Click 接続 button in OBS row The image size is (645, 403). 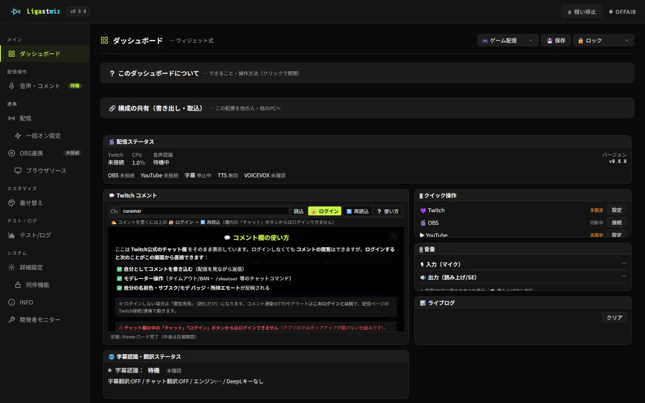click(x=617, y=223)
